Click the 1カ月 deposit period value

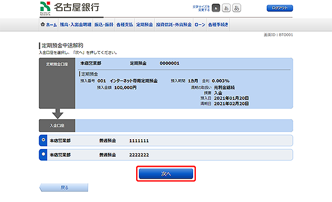193,81
